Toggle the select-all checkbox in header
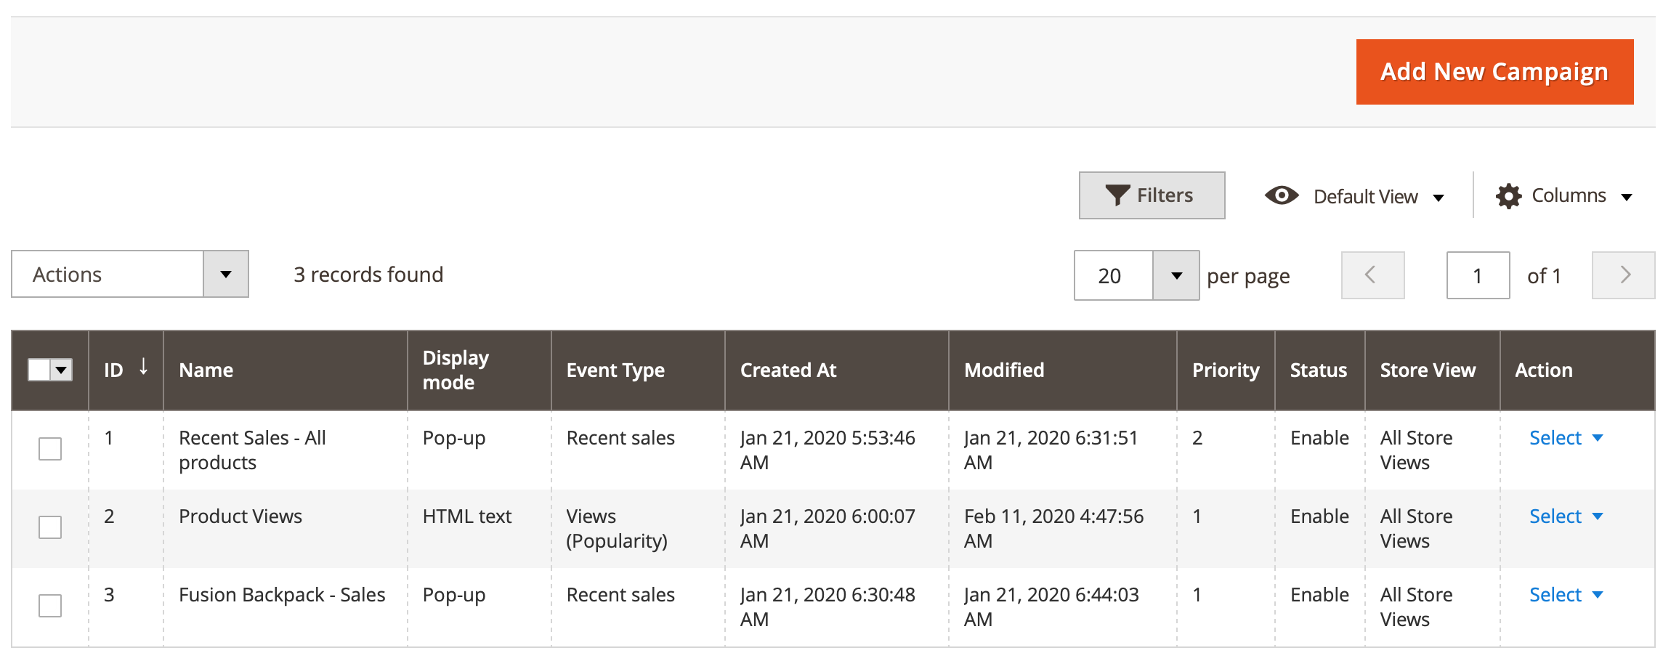1671x661 pixels. [39, 370]
